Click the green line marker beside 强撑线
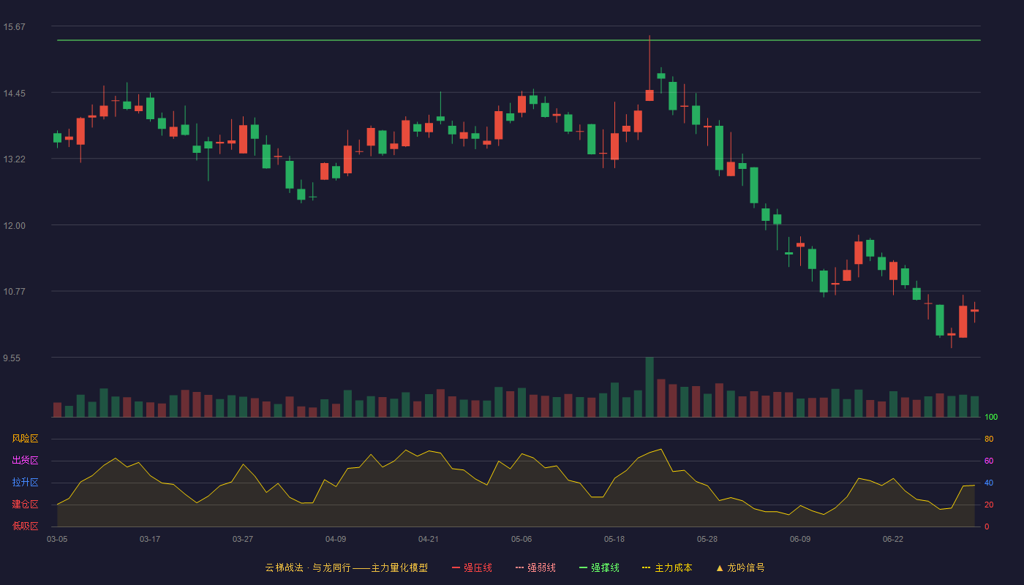 583,567
